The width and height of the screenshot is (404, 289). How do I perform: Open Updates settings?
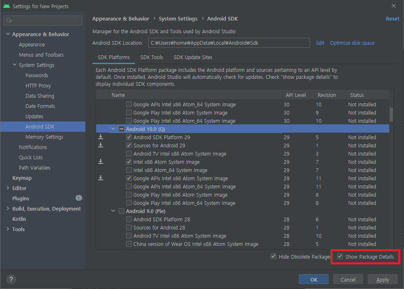[34, 117]
